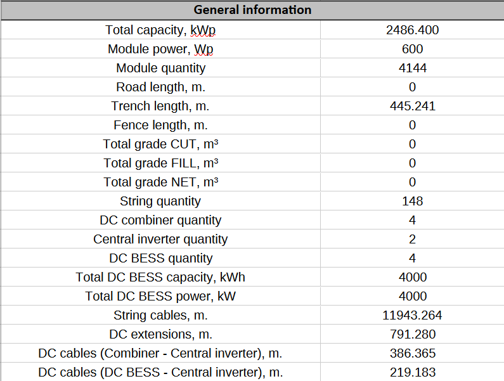Viewport: 504px width, 381px height.
Task: Select the value 386.365
Action: pyautogui.click(x=413, y=353)
